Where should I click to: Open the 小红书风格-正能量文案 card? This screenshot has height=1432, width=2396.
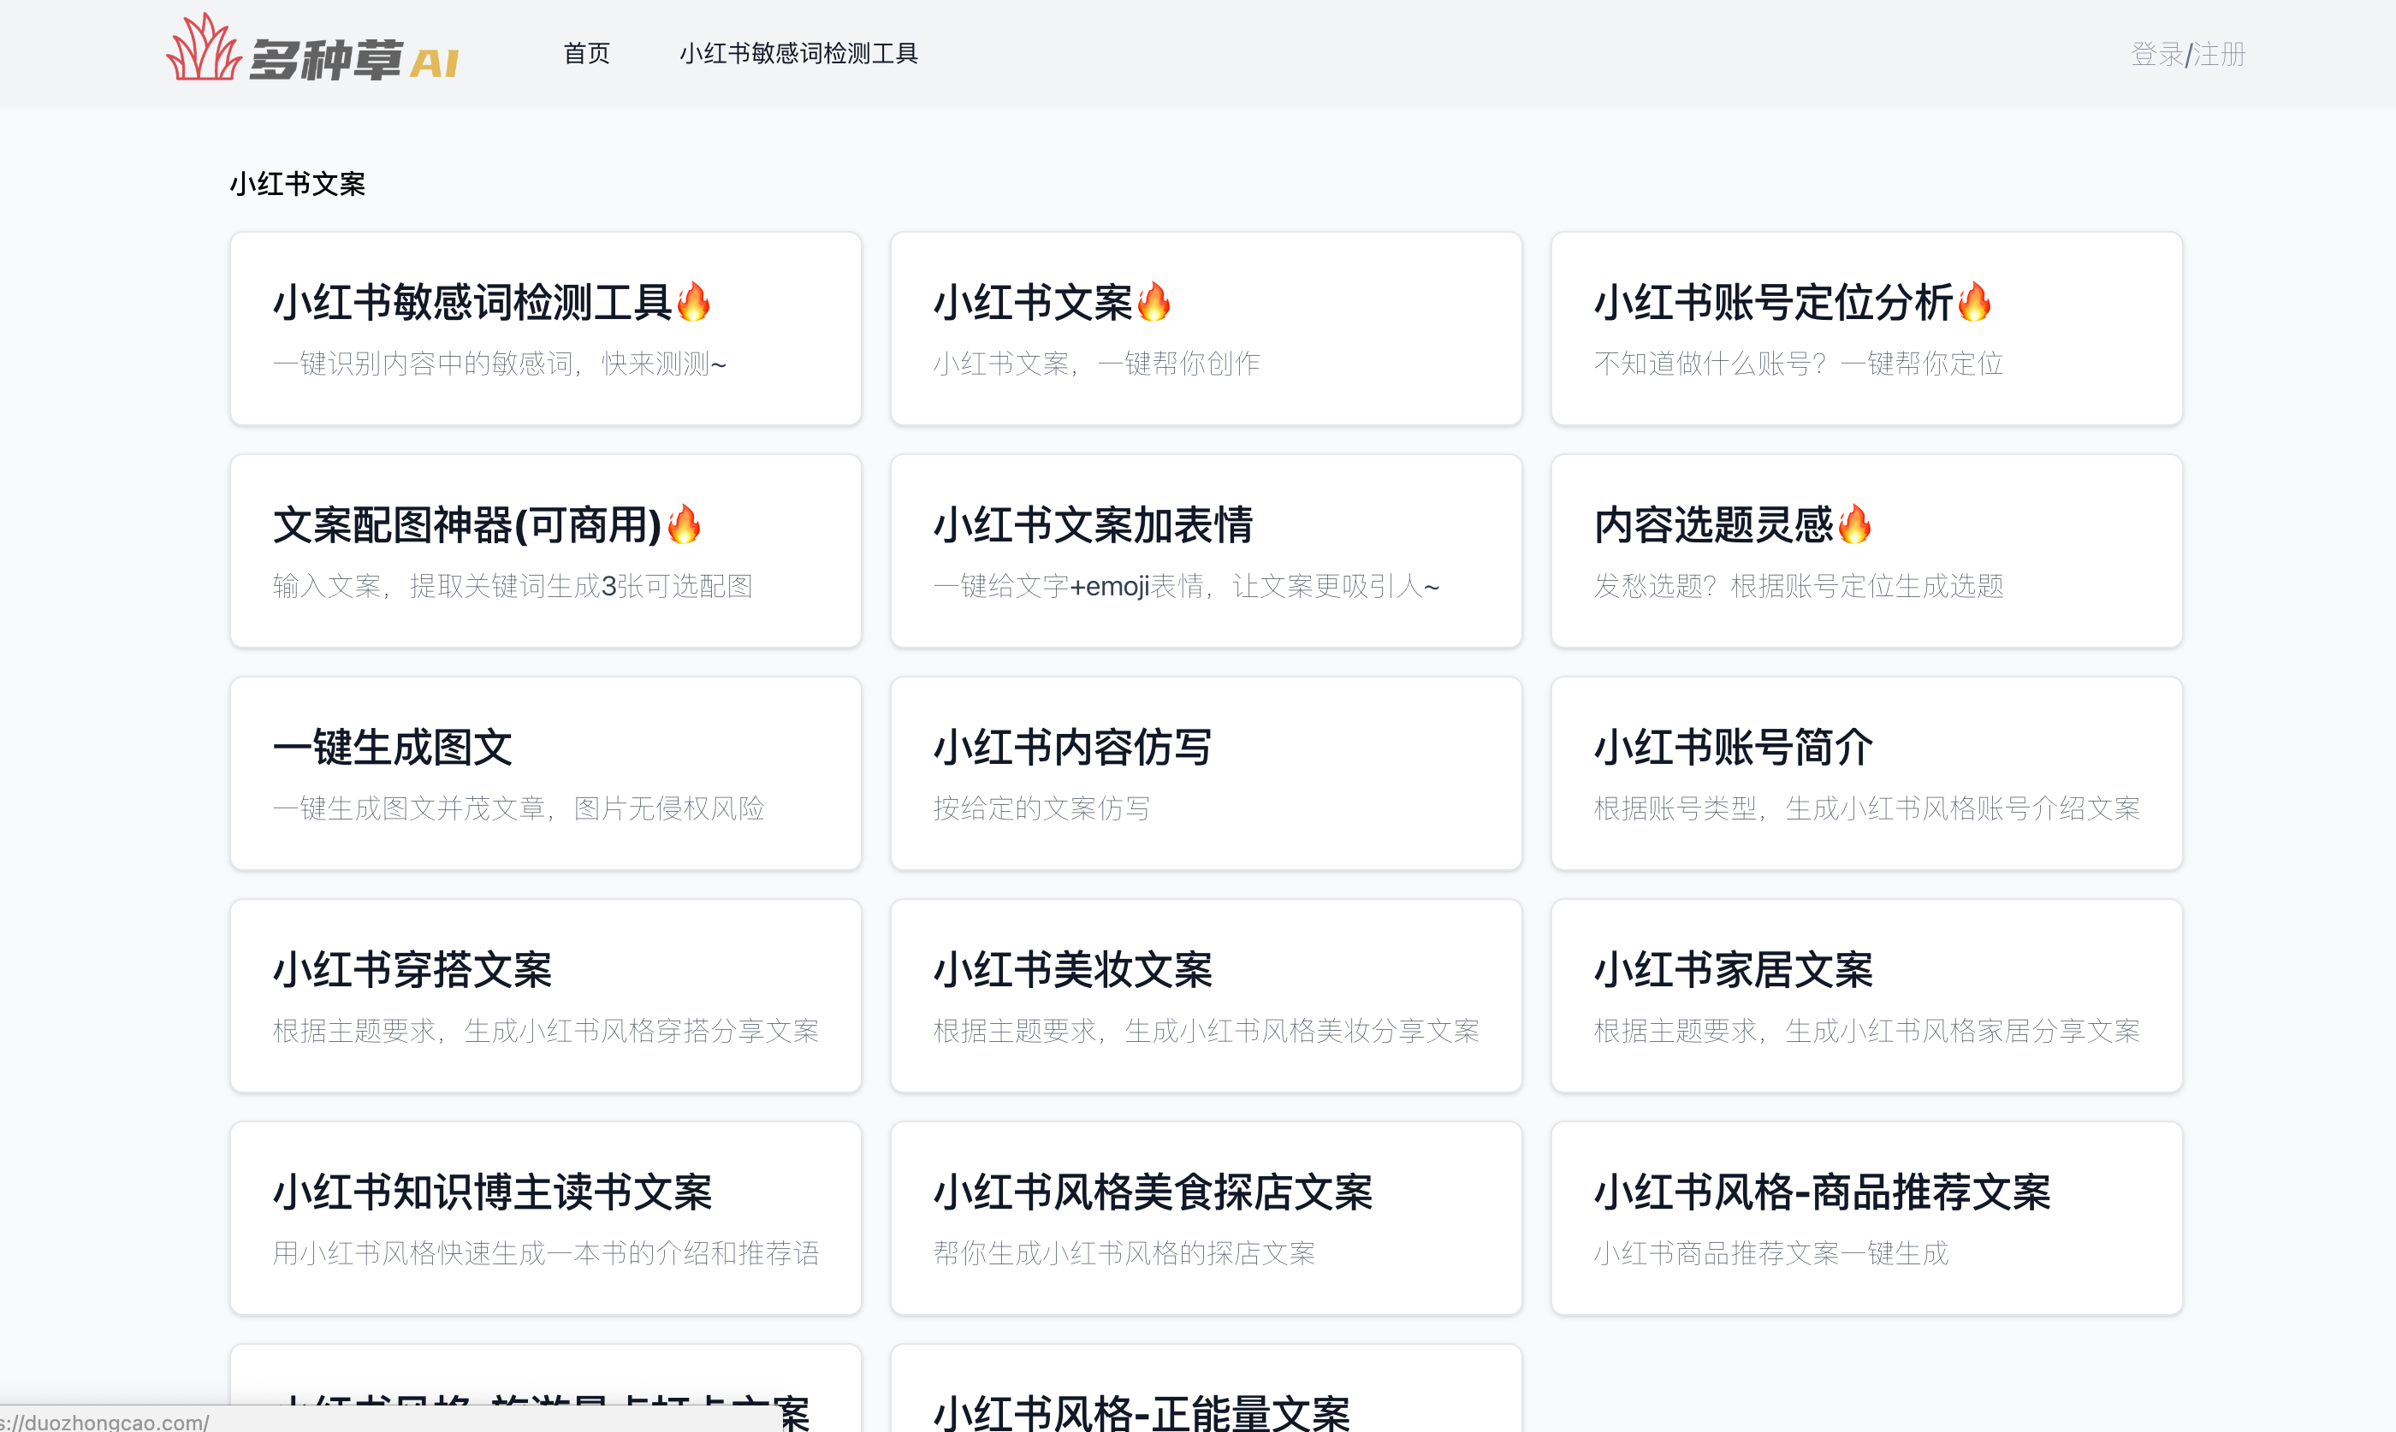[1207, 1389]
